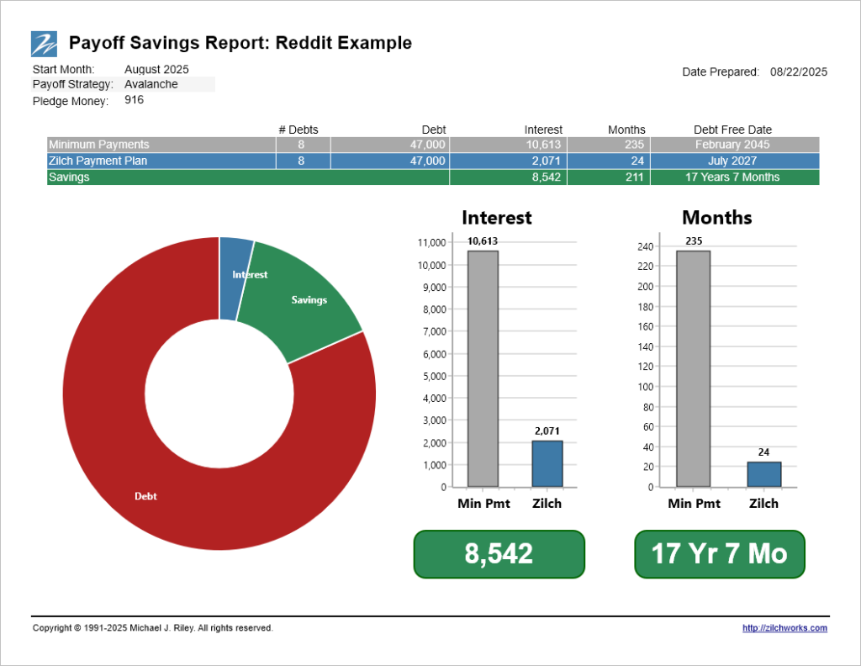Click the blue Zilch bar showing 2,071

[547, 463]
